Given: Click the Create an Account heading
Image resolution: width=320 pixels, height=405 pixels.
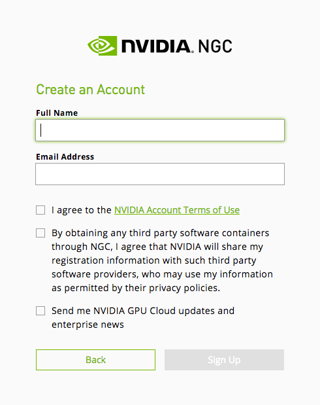Looking at the screenshot, I should point(90,90).
